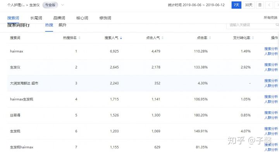Screen dimensions: 279x152
Task: Click the 专业版 badge
Action: point(50,5)
